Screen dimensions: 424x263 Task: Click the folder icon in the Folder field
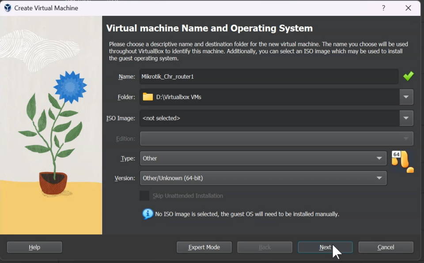click(148, 97)
